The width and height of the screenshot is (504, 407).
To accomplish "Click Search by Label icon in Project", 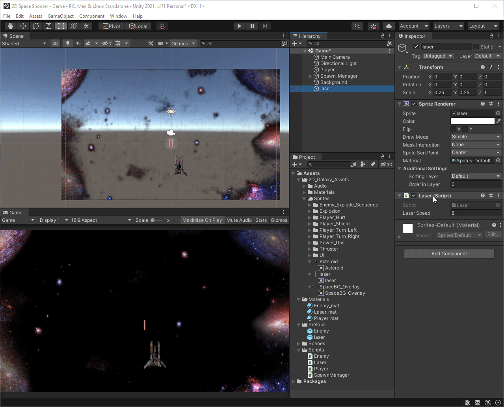I will [x=372, y=164].
